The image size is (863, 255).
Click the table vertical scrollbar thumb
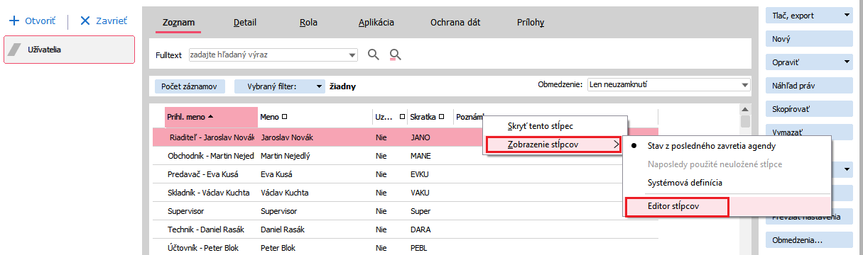(745, 121)
